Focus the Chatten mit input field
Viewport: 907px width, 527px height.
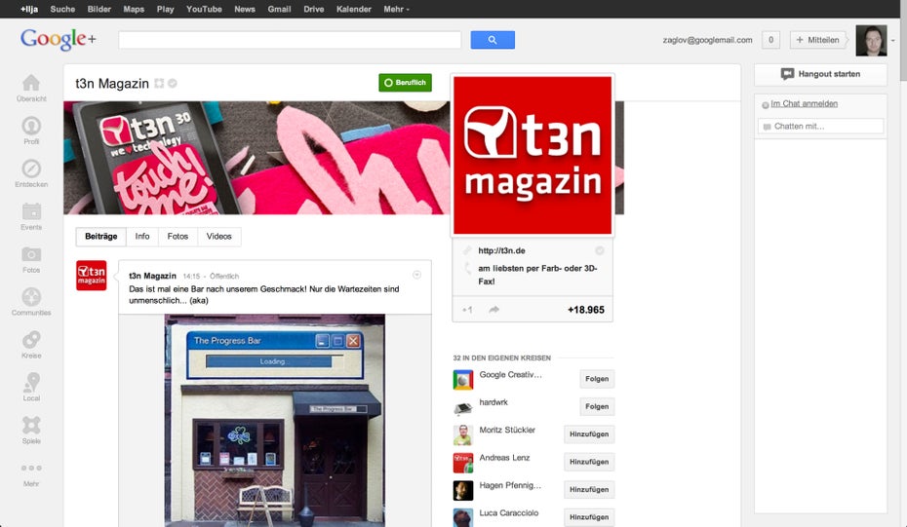(821, 126)
